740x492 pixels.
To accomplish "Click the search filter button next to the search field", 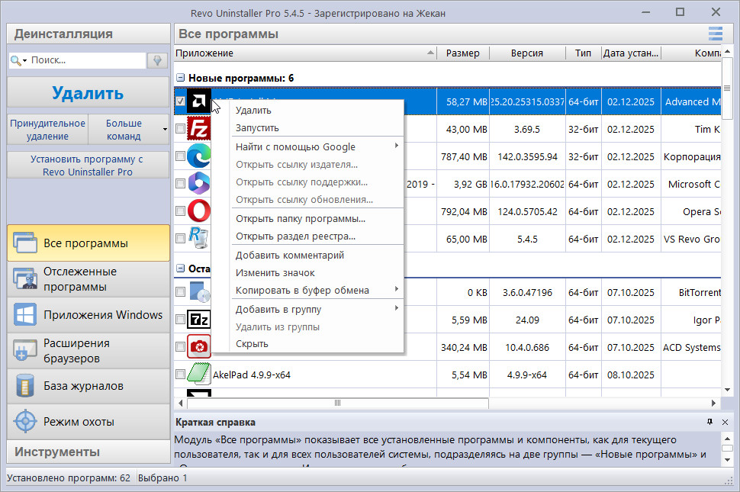I will click(x=158, y=60).
